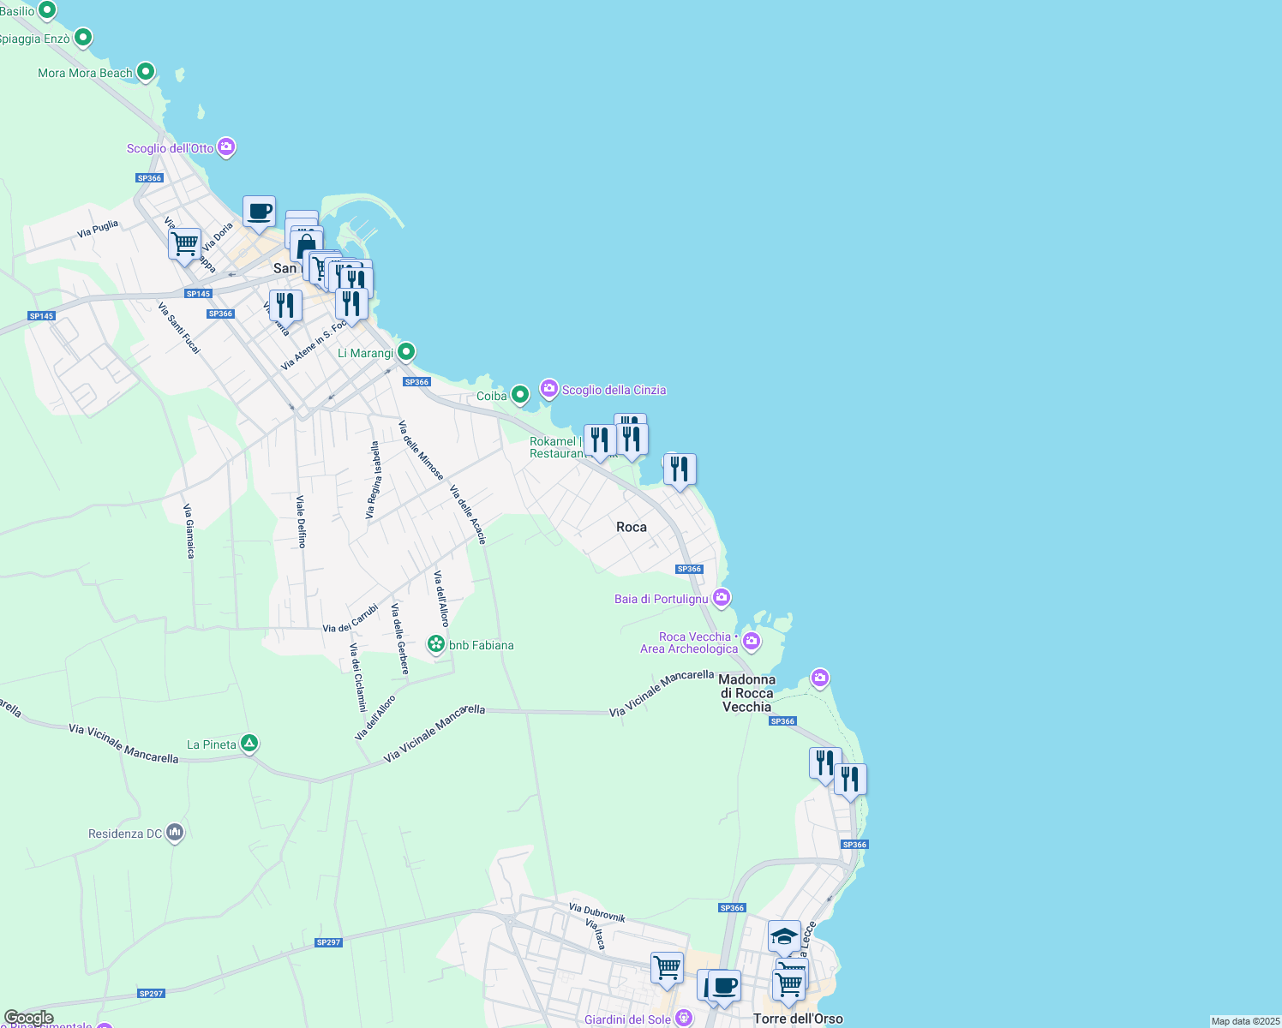Select the coffee cup marker near Via Doria

259,213
